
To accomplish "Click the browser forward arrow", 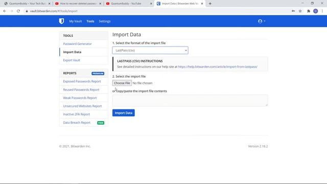I will pos(11,11).
